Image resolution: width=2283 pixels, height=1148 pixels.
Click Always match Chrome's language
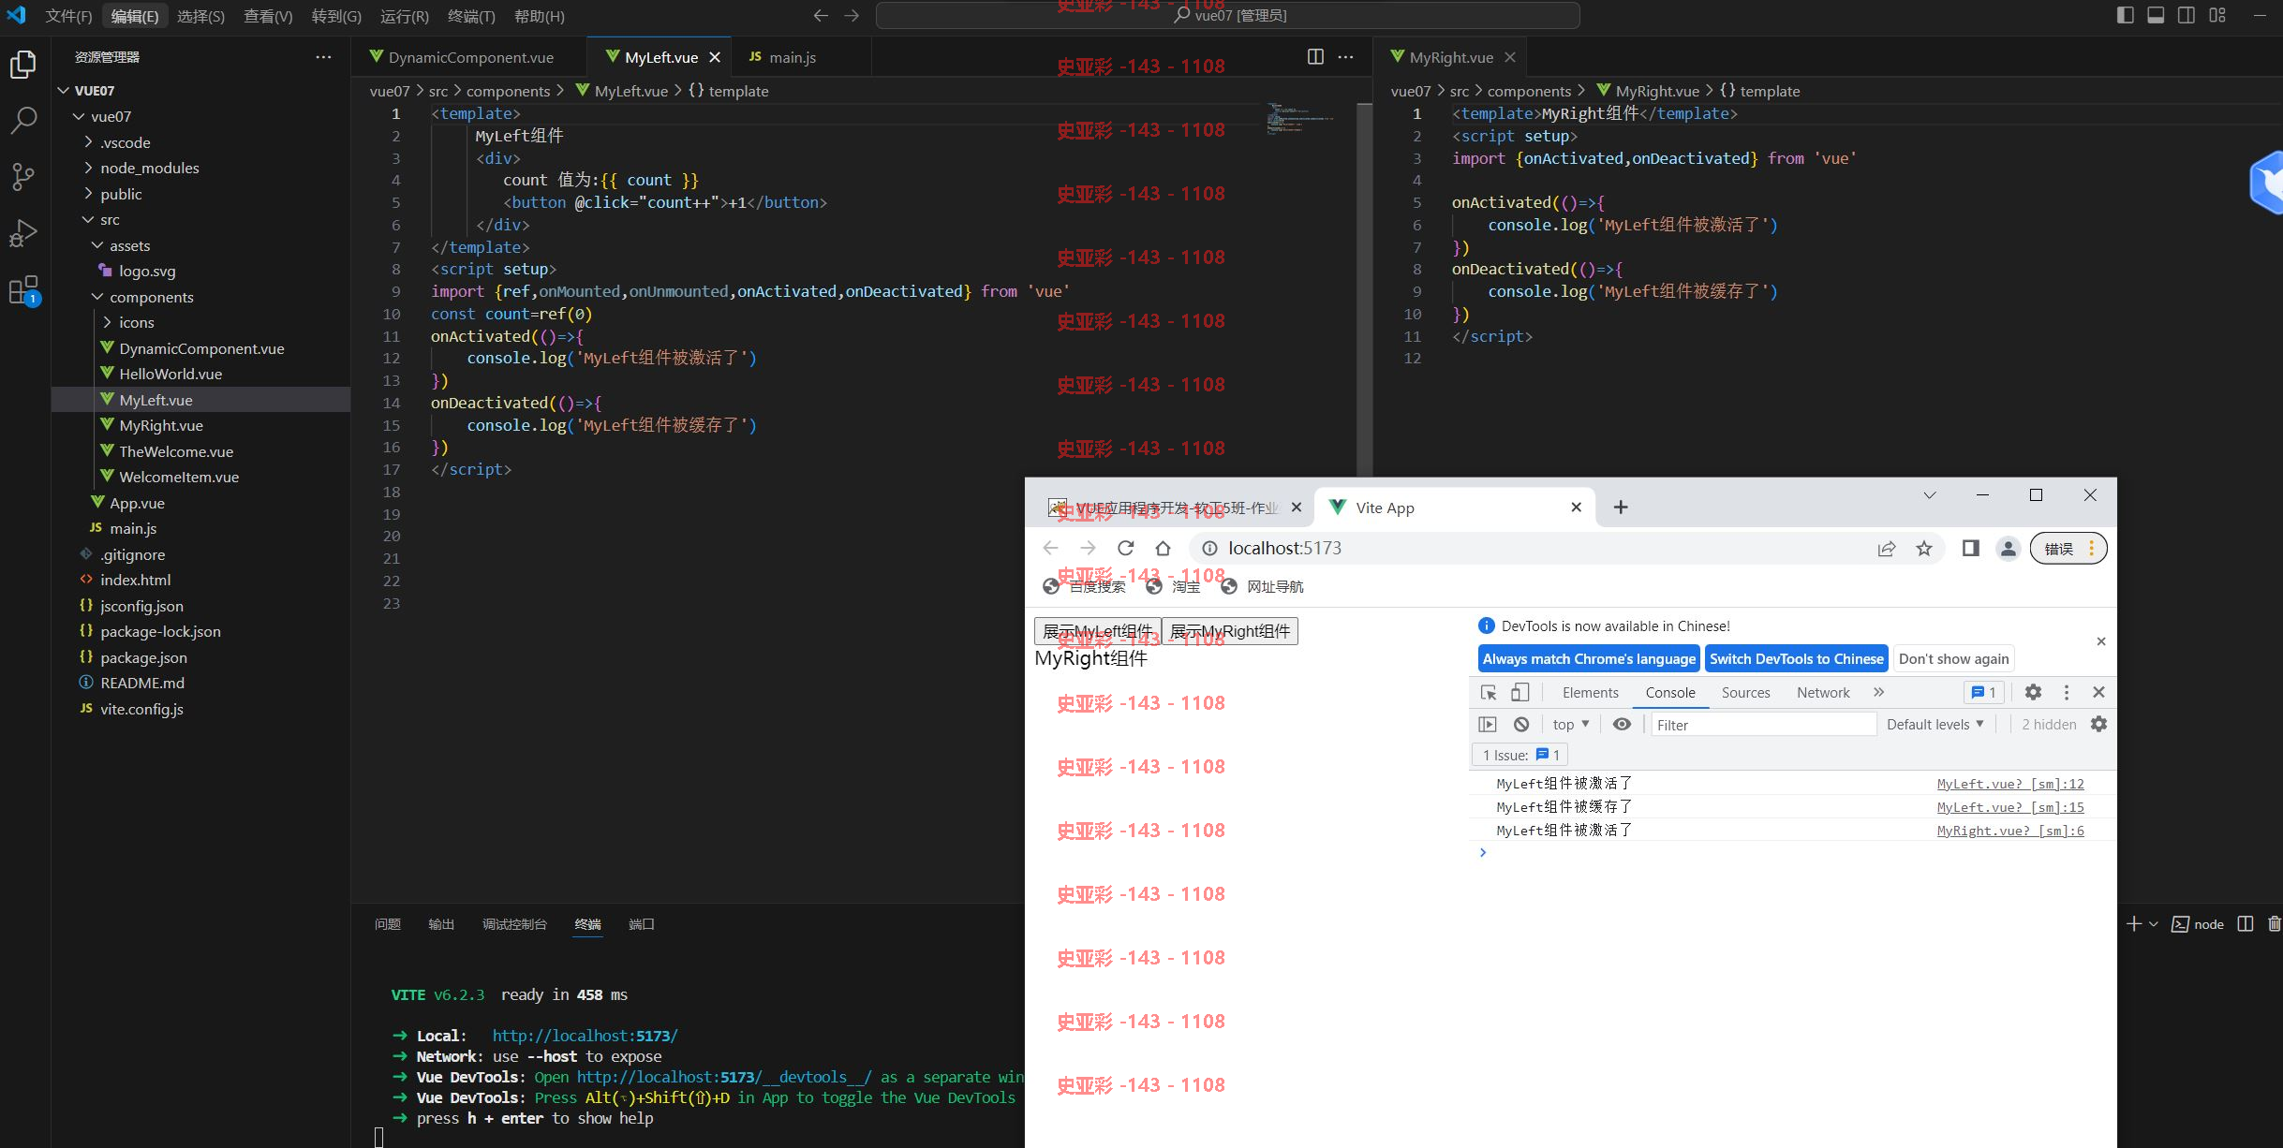pyautogui.click(x=1589, y=658)
